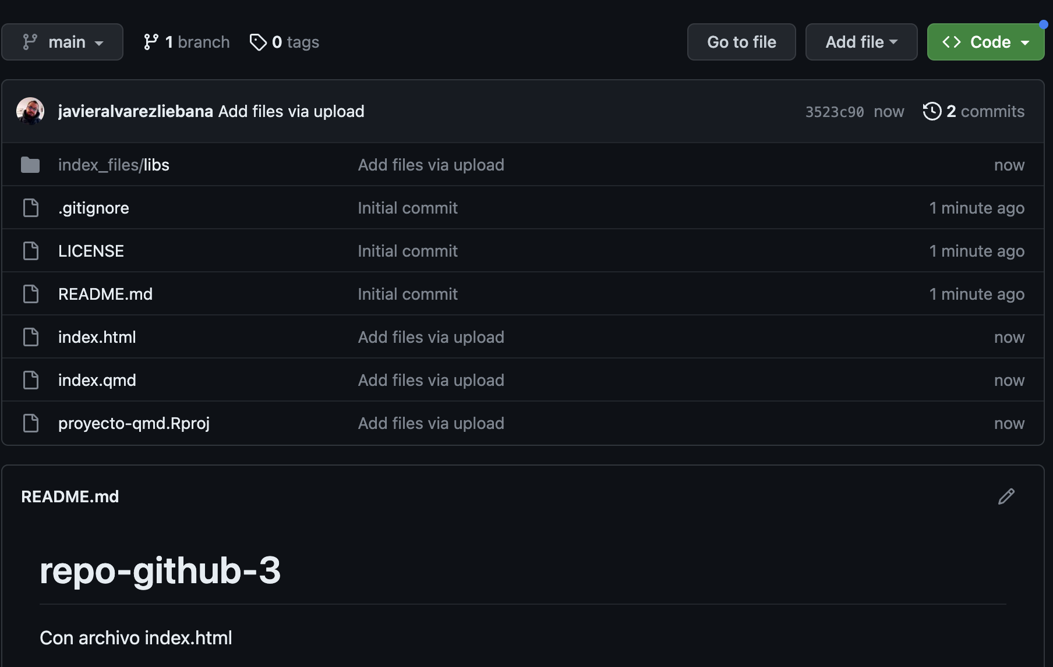
Task: Click the commit history clock icon
Action: tap(932, 111)
